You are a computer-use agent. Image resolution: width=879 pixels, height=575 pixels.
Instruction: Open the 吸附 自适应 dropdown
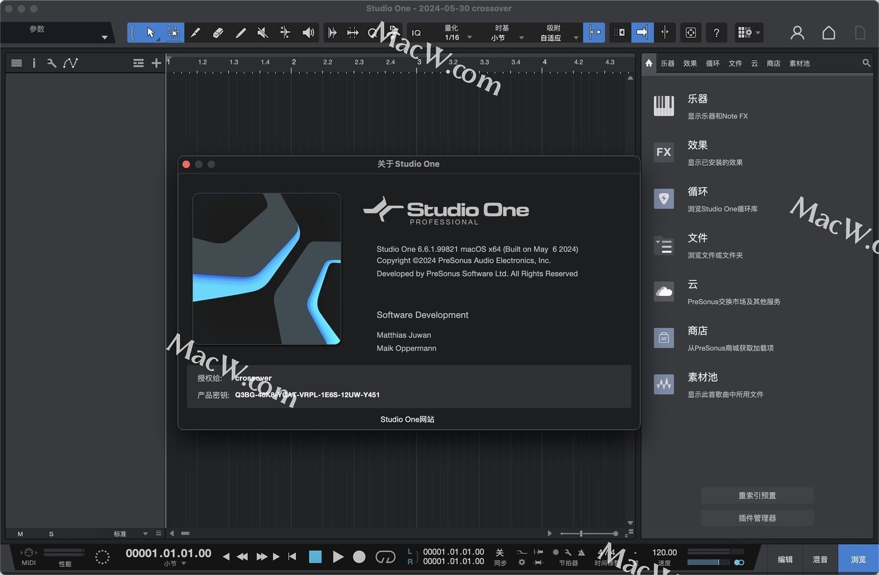558,33
